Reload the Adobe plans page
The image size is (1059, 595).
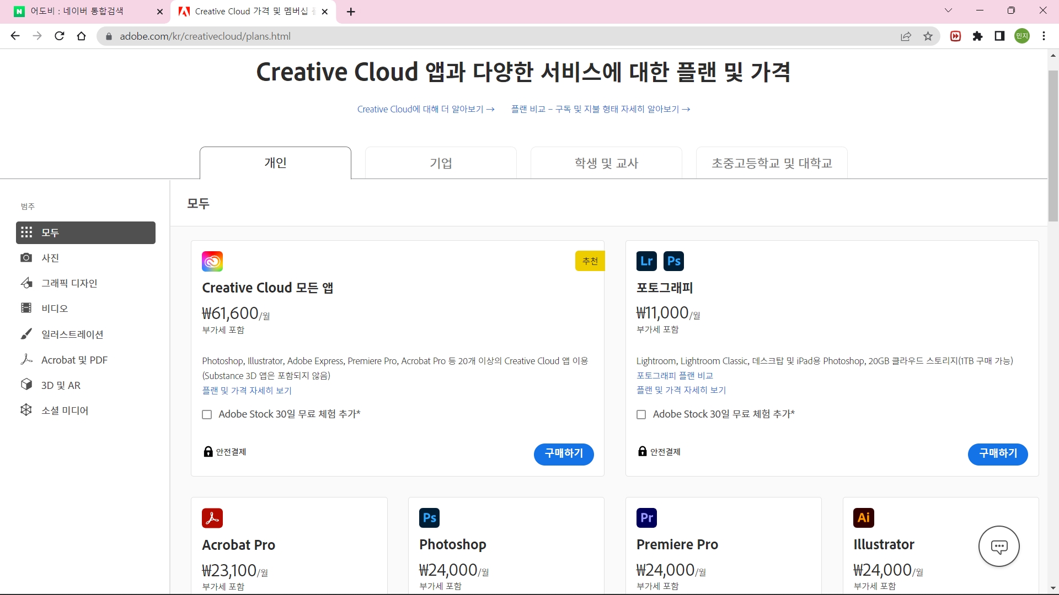(60, 36)
